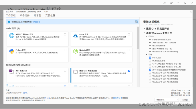Viewport: 196px width, 109px height.
Task: Check the .NET desktop development checkbox
Action: click(x=65, y=71)
